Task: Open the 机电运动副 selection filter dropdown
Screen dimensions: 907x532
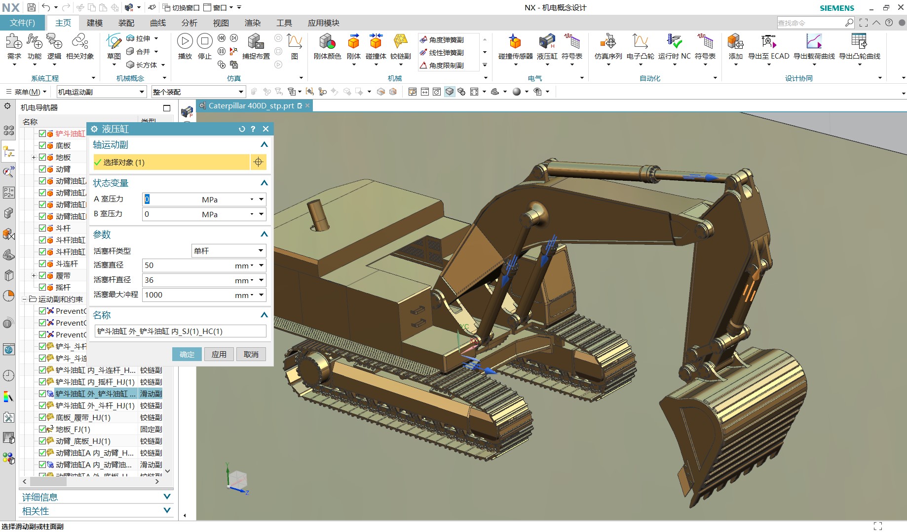Action: 101,92
